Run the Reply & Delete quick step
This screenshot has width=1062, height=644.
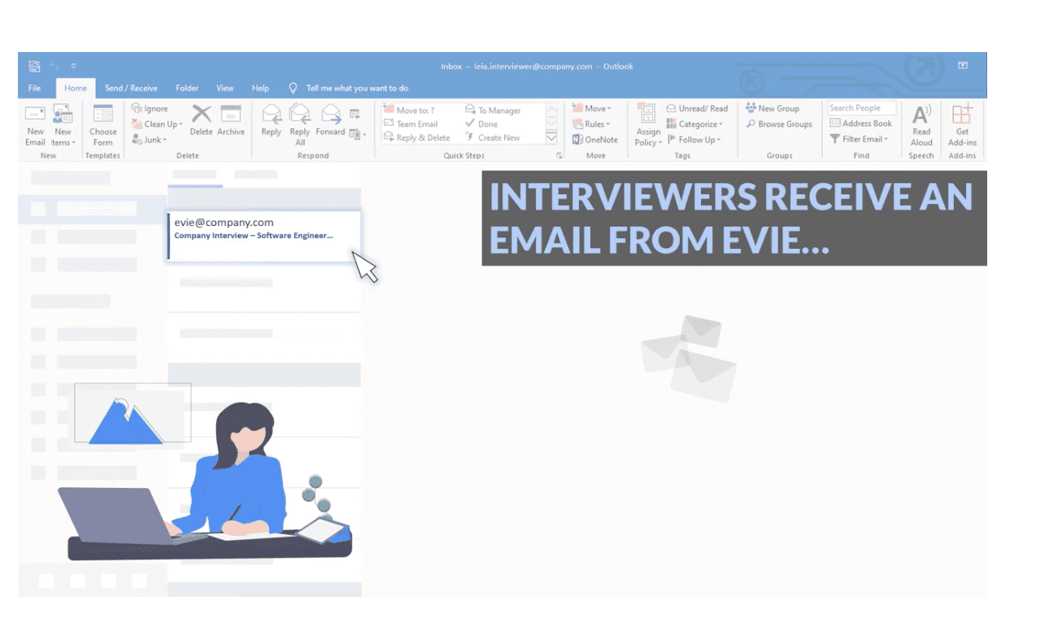(x=417, y=137)
